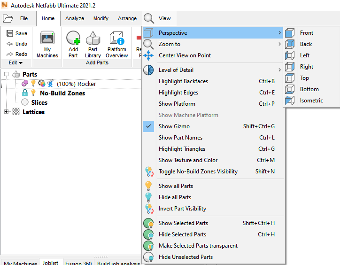
Task: Expand Zoom to submenu arrow
Action: [x=279, y=44]
